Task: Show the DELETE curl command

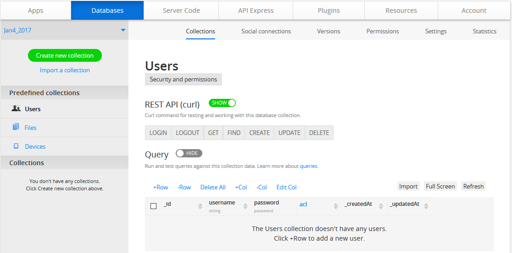Action: coord(319,133)
